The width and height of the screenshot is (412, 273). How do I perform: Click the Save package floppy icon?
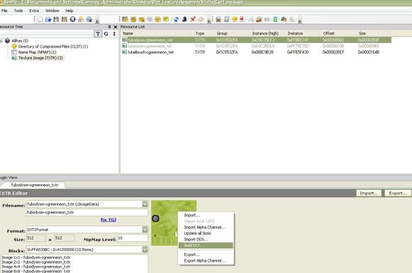[x=56, y=19]
